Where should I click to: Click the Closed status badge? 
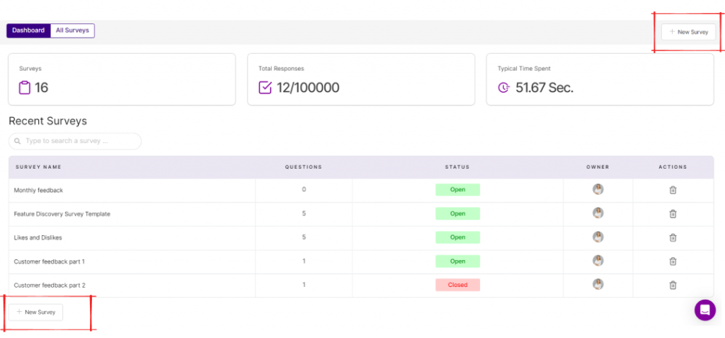pyautogui.click(x=457, y=285)
